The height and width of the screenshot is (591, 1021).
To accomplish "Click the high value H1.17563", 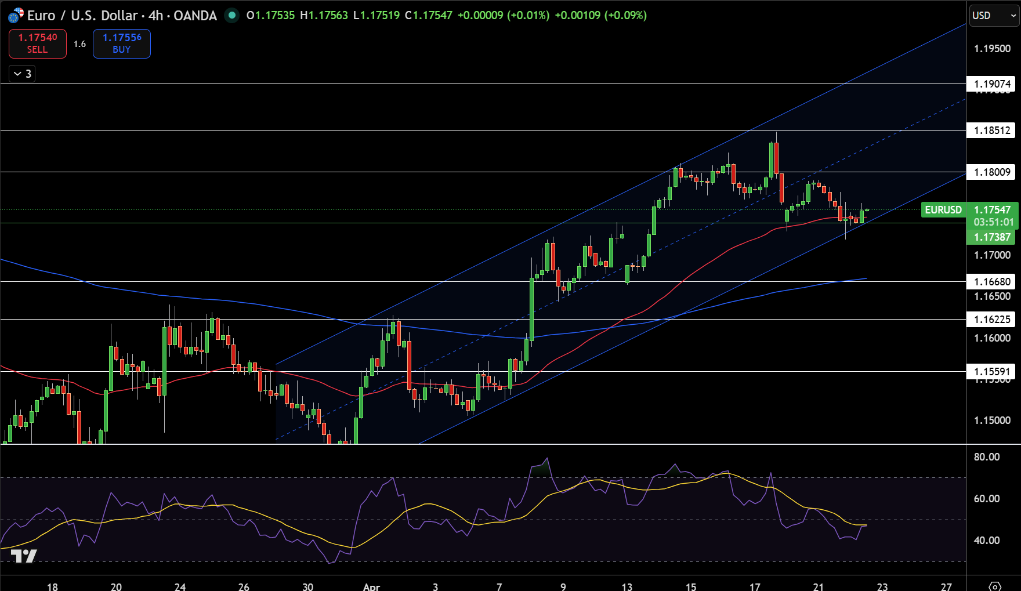I will (x=324, y=16).
